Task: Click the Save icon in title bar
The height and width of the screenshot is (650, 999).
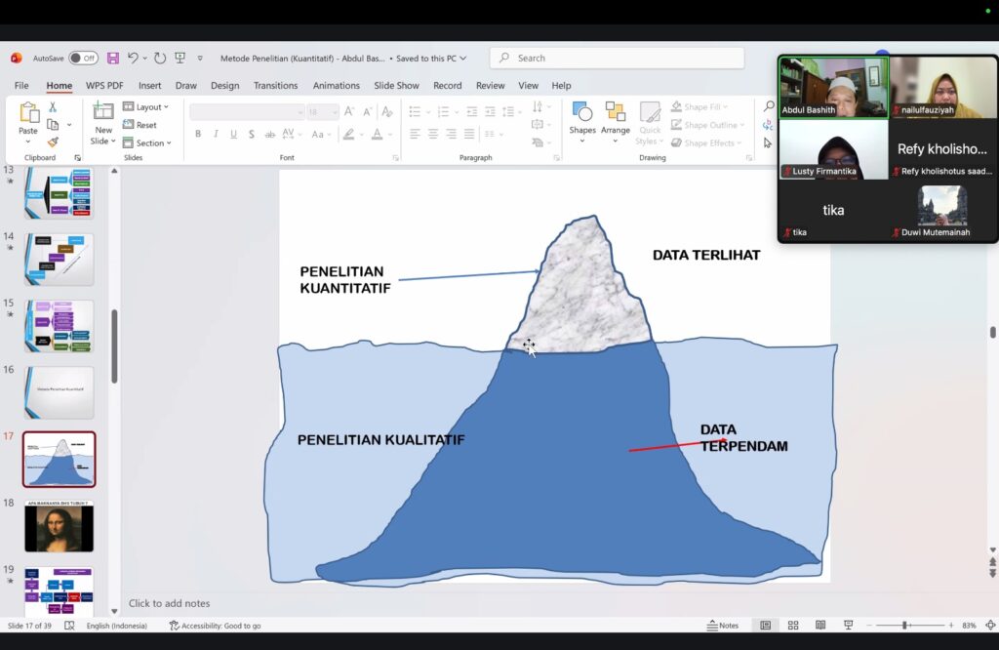Action: point(113,59)
